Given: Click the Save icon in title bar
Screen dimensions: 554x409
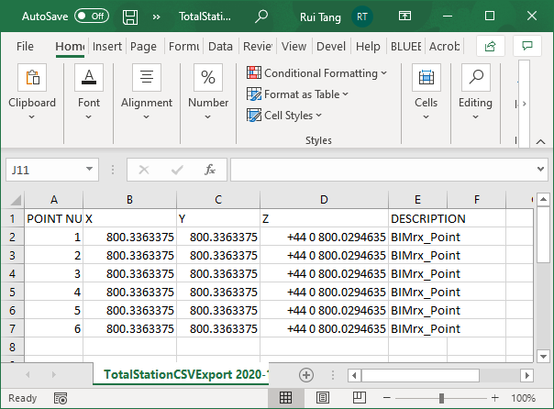Looking at the screenshot, I should 130,17.
